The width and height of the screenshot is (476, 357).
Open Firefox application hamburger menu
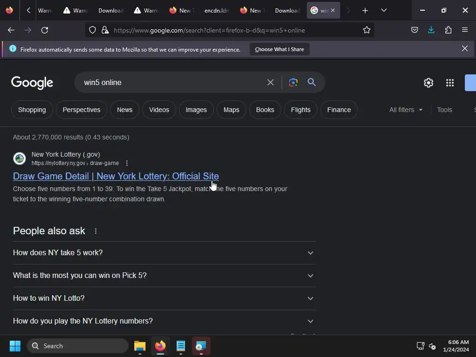465,30
